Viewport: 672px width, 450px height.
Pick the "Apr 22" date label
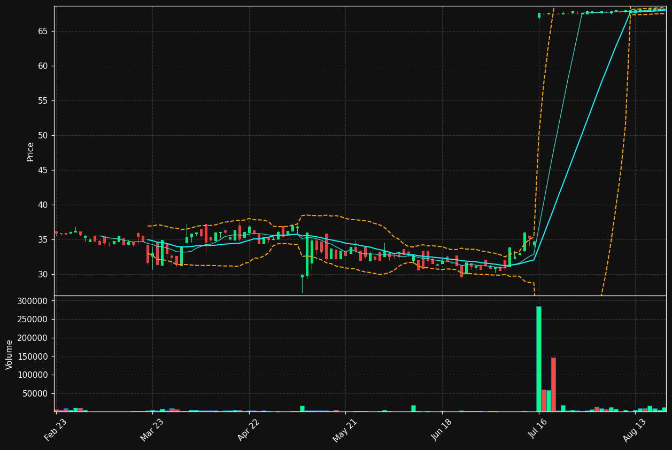coord(248,430)
